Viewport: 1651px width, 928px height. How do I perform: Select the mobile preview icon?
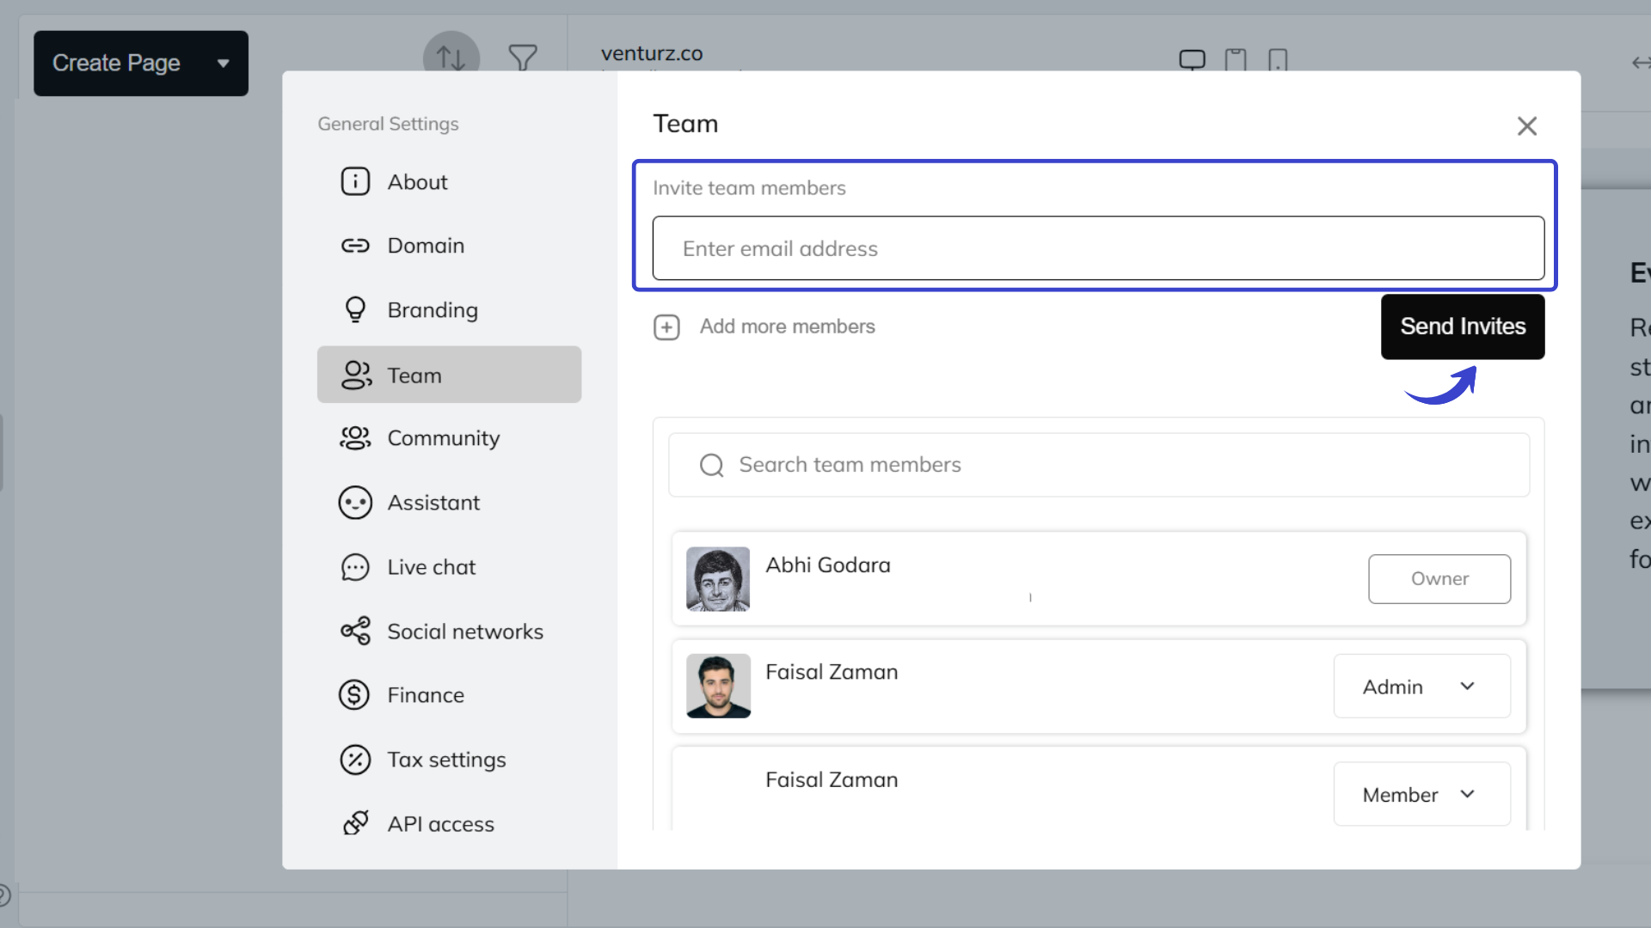tap(1279, 60)
